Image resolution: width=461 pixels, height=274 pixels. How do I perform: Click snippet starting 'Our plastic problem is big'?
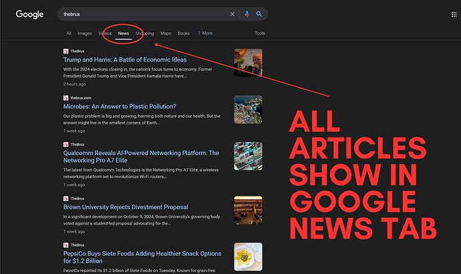click(142, 120)
